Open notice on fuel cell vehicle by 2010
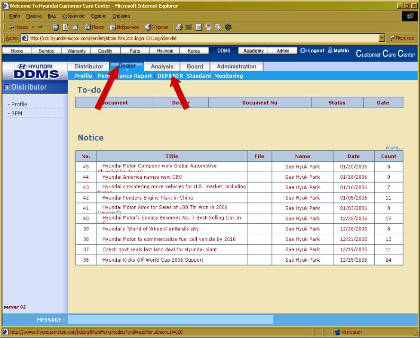The image size is (420, 338). pos(169,239)
